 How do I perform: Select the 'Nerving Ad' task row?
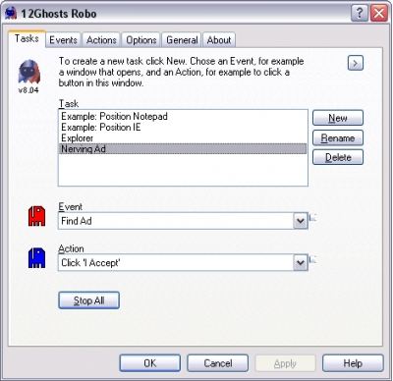coord(183,149)
